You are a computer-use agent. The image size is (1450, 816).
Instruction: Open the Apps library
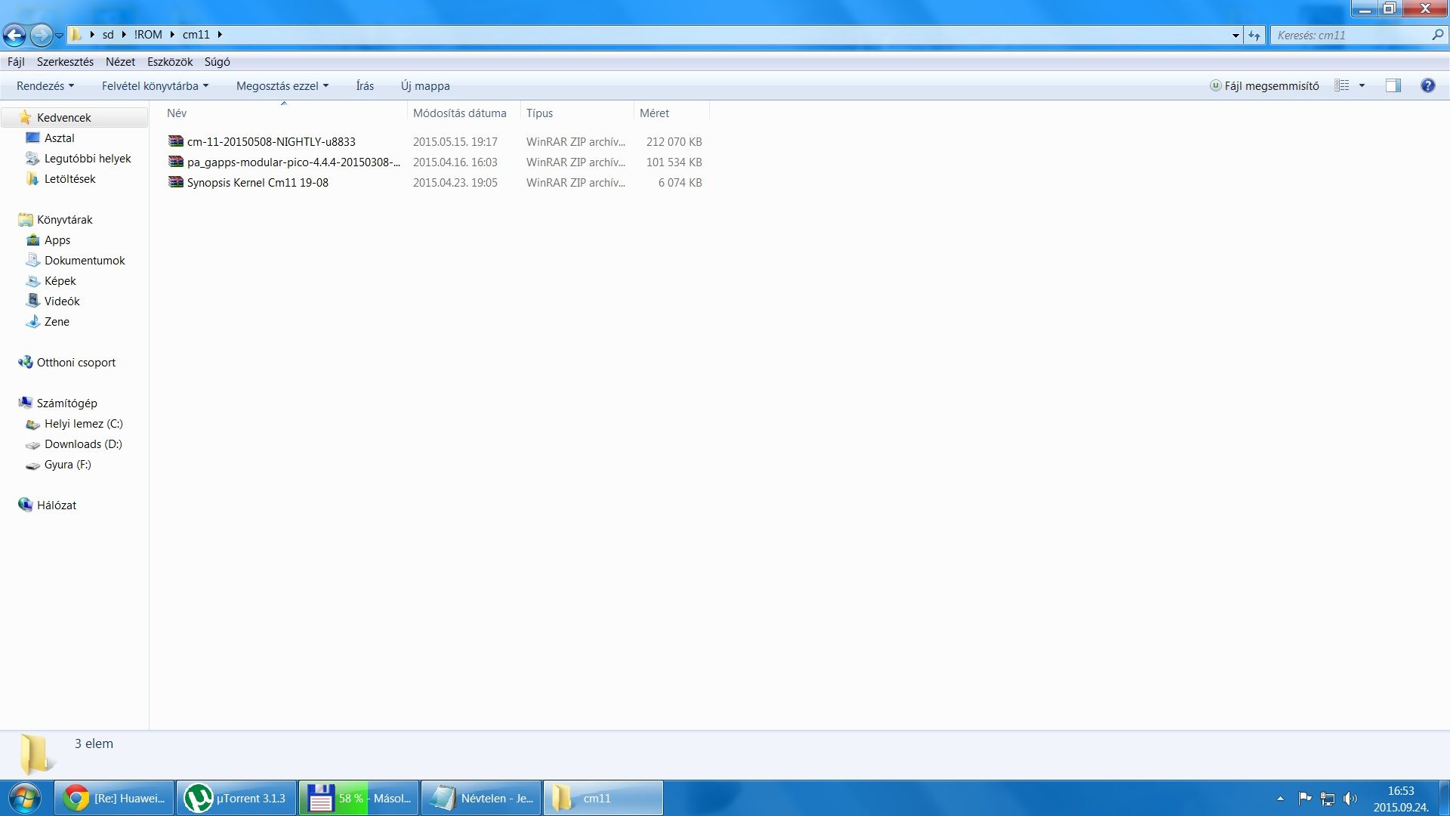pos(57,240)
